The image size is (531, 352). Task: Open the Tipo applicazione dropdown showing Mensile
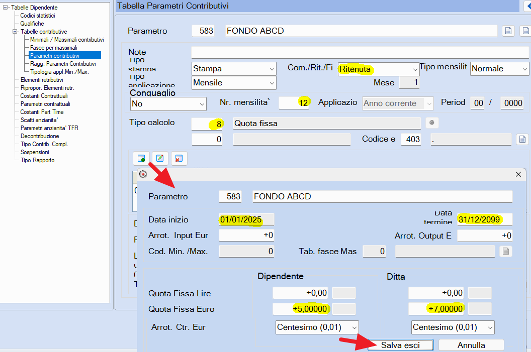234,83
